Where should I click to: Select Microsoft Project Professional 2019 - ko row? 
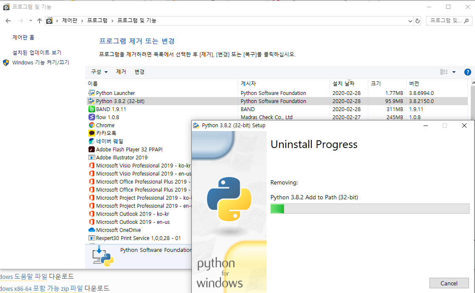click(x=139, y=198)
